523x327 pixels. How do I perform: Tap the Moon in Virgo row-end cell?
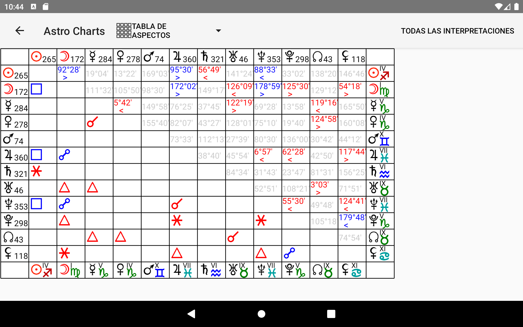click(380, 90)
